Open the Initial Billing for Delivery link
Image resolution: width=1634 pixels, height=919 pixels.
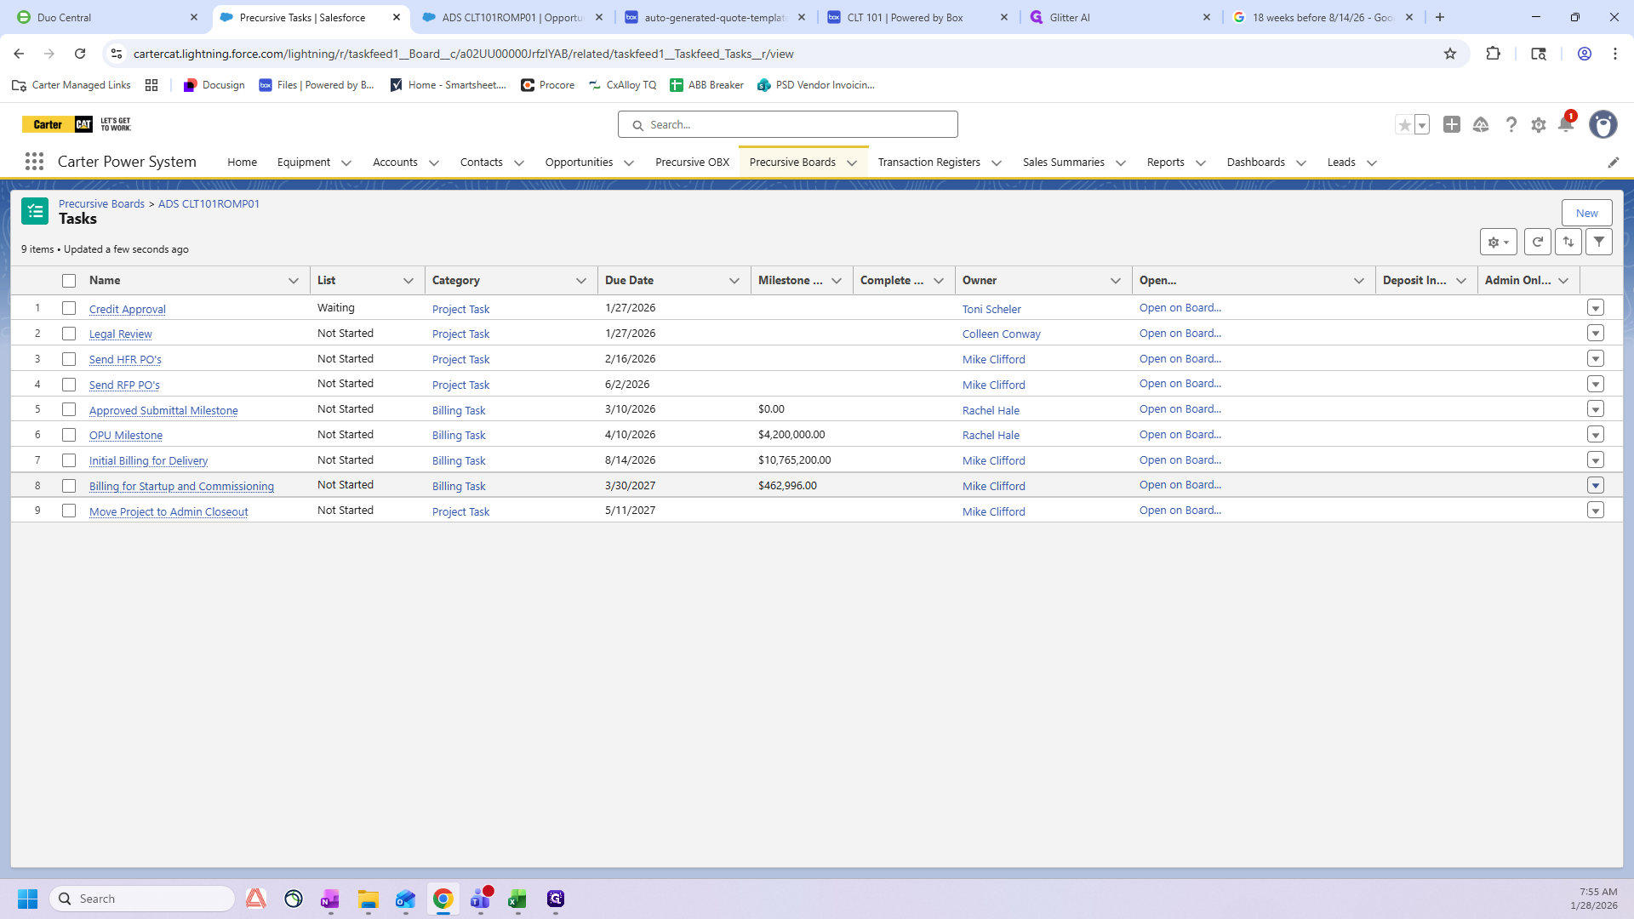click(x=148, y=461)
